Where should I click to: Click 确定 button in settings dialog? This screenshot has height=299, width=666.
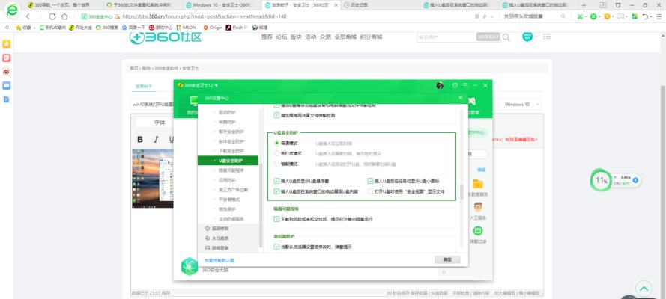pyautogui.click(x=447, y=259)
